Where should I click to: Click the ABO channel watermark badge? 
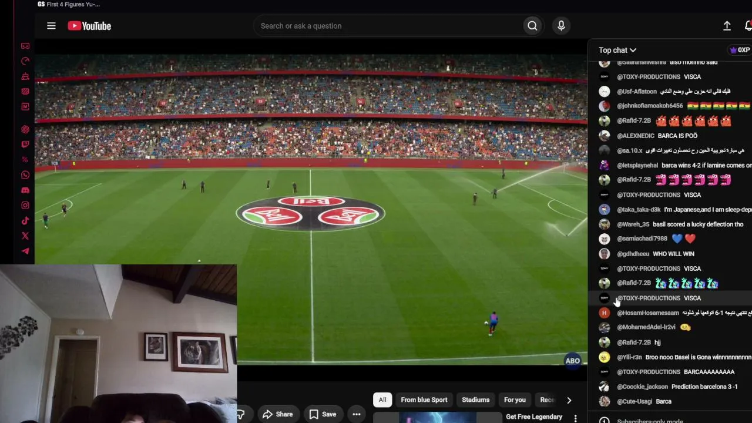pyautogui.click(x=572, y=361)
